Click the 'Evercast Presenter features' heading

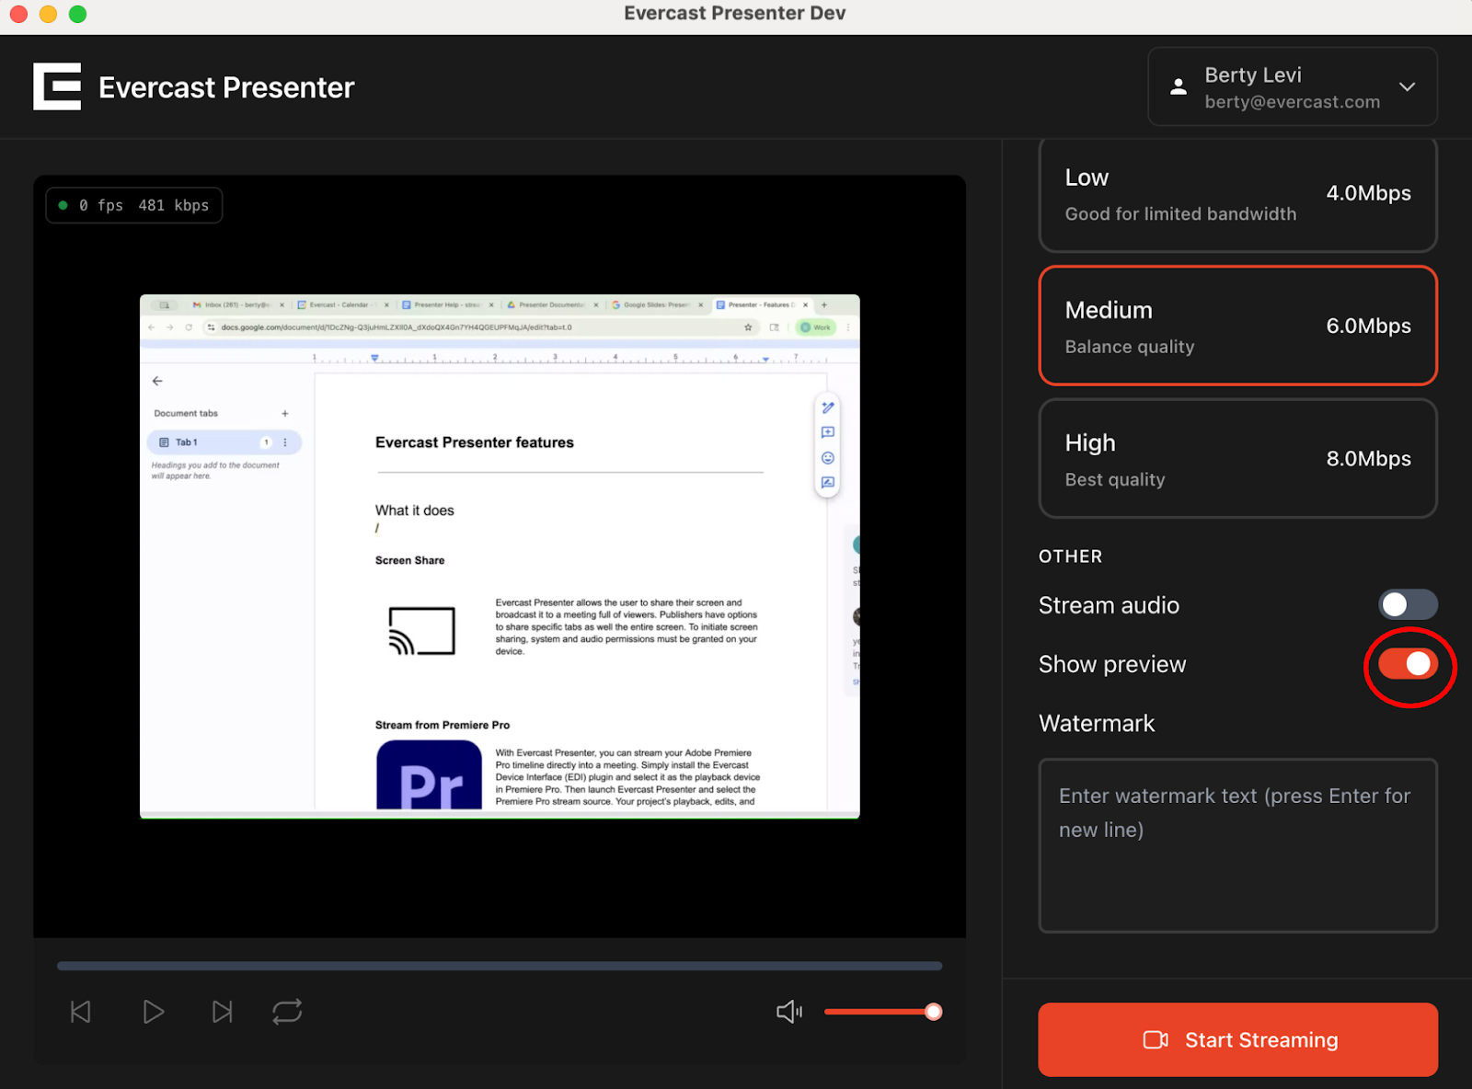475,442
